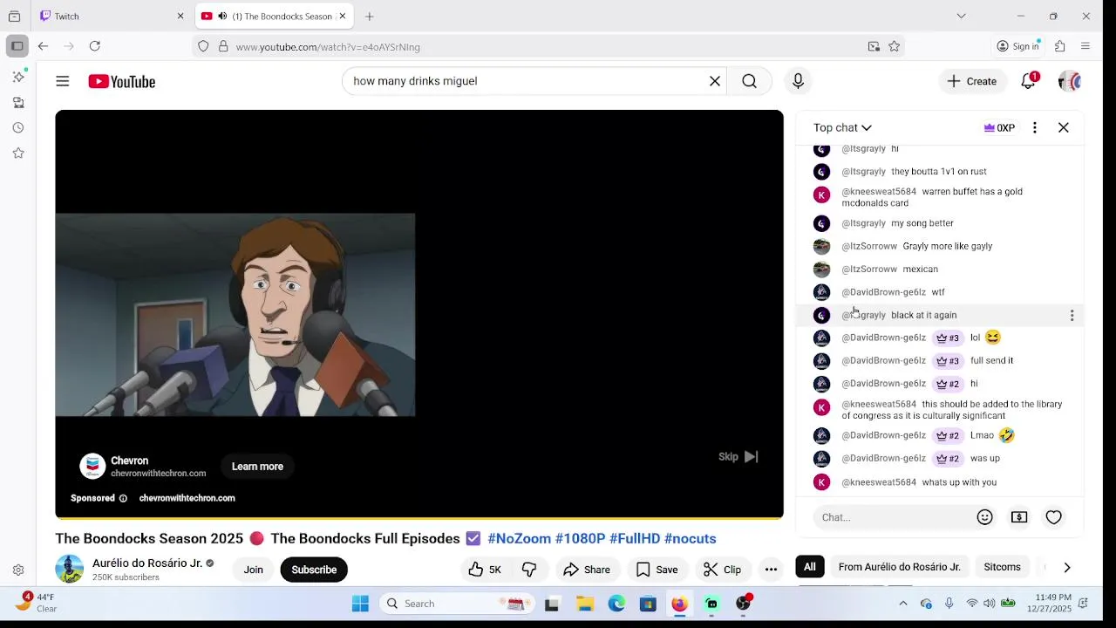Open live chat options menu
Image resolution: width=1116 pixels, height=628 pixels.
(x=1035, y=127)
